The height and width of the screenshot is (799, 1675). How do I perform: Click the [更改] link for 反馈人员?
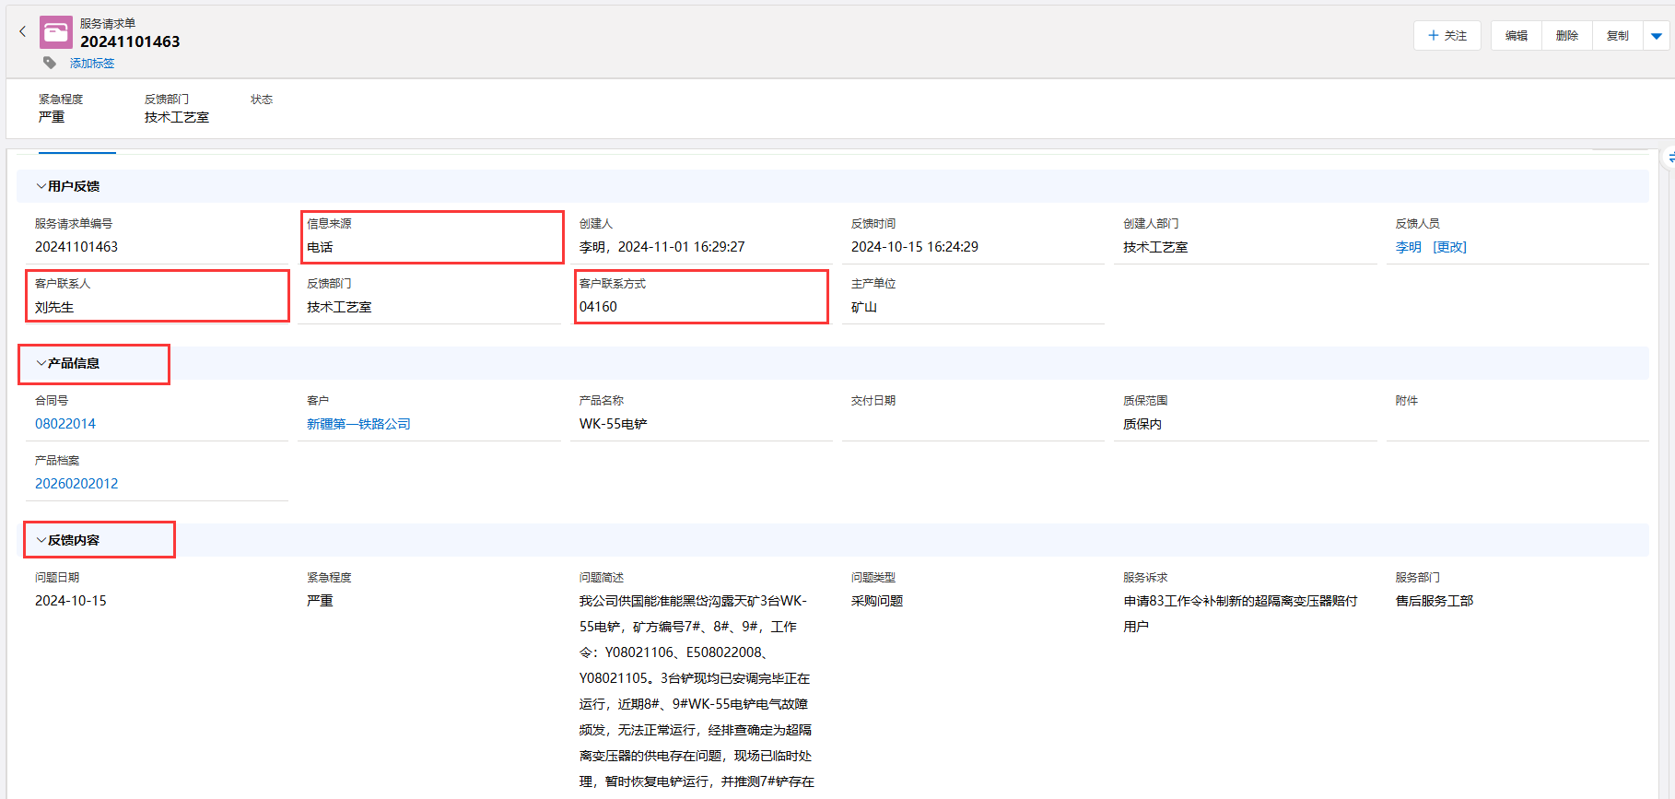(1449, 247)
